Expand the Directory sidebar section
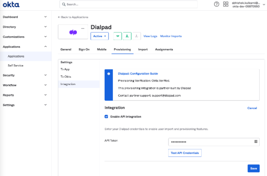 click(x=25, y=27)
